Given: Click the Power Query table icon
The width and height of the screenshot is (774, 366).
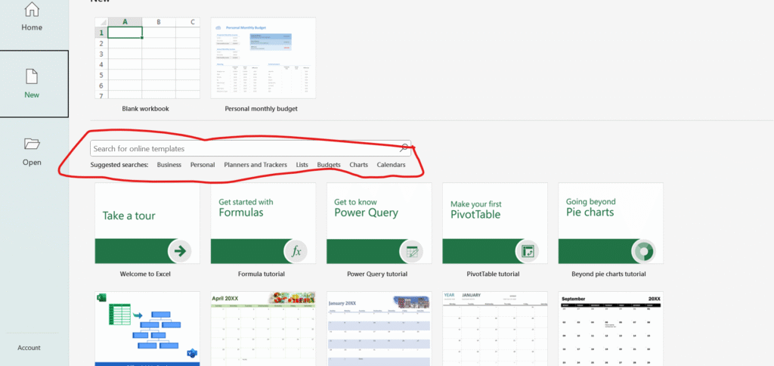Looking at the screenshot, I should pyautogui.click(x=412, y=251).
